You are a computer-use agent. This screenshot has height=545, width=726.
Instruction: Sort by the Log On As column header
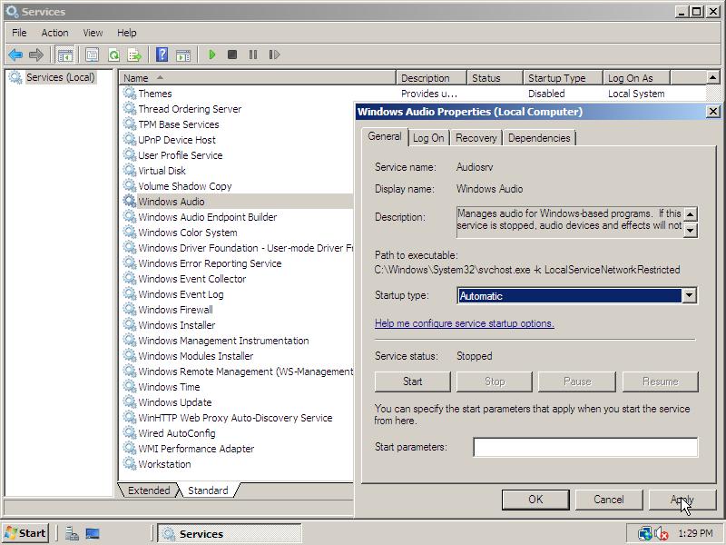pyautogui.click(x=637, y=78)
